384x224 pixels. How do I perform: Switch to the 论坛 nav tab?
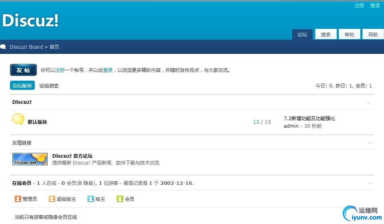click(x=302, y=34)
